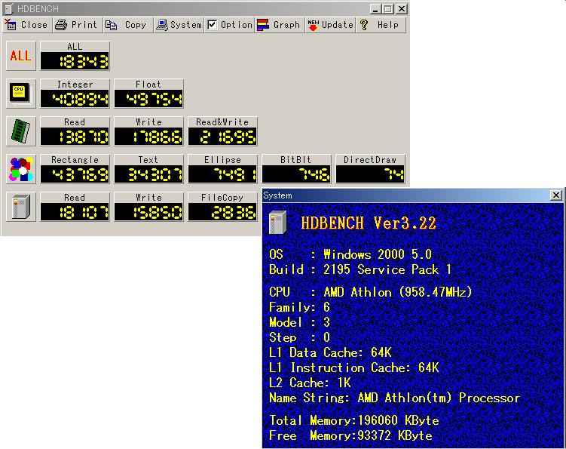Click the DirectDraw score 74
This screenshot has width=566, height=449.
coord(370,174)
